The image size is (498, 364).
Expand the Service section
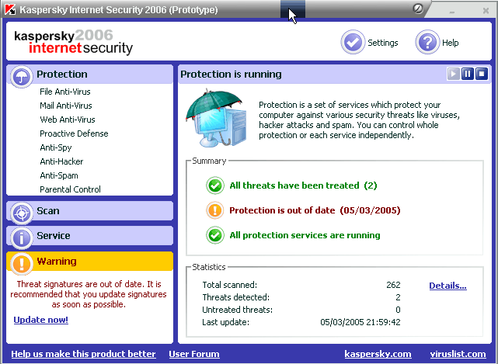pyautogui.click(x=90, y=235)
